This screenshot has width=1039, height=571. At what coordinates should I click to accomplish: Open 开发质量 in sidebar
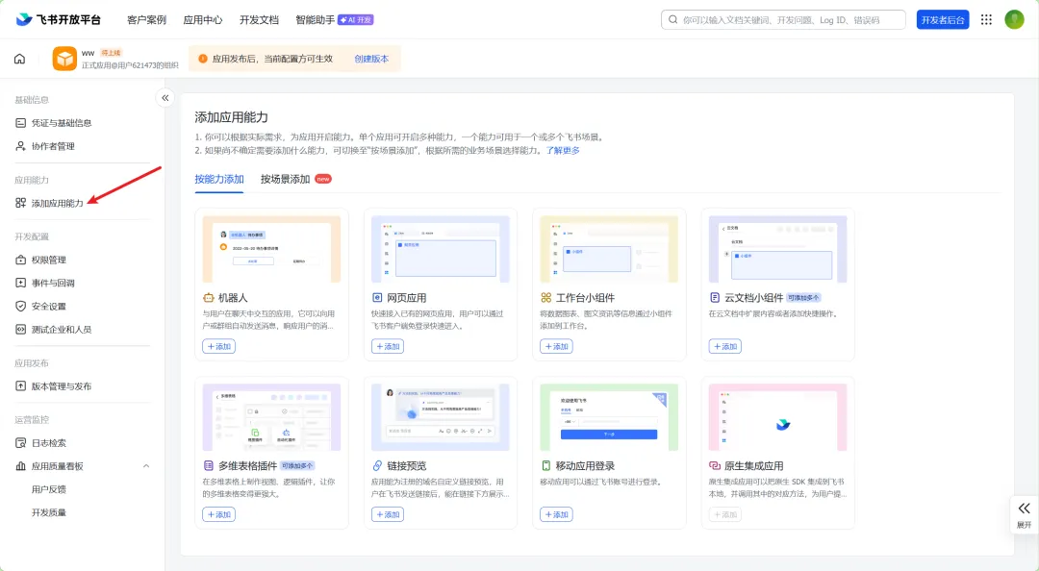click(x=49, y=512)
